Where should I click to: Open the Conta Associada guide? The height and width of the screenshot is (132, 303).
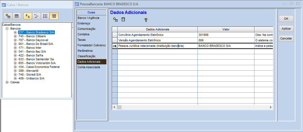coord(91,67)
